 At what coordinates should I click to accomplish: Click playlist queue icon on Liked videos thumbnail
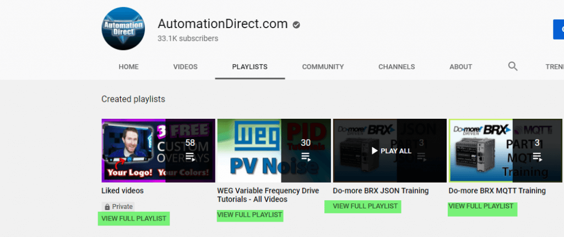tap(190, 157)
